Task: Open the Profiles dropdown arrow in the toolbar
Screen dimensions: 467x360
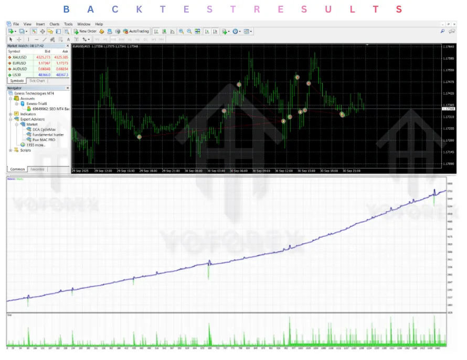Action: (x=26, y=31)
